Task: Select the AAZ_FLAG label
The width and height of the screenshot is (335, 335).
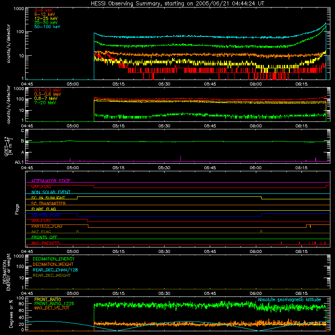Action: click(41, 232)
